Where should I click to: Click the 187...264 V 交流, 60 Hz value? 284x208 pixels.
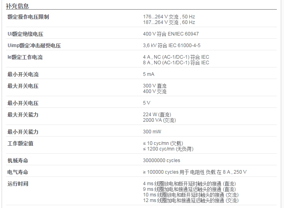pyautogui.click(x=169, y=22)
